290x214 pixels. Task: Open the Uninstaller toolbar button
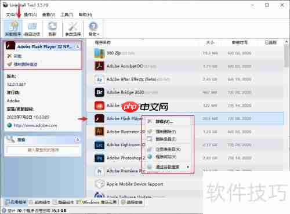coord(13,28)
